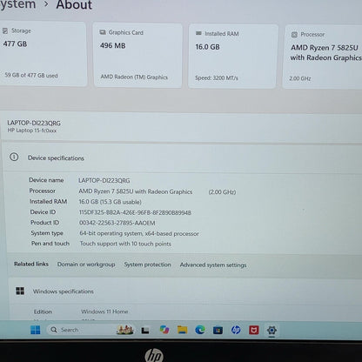Select the Device ID value 115DF325
The height and width of the screenshot is (362, 362).
pos(135,212)
